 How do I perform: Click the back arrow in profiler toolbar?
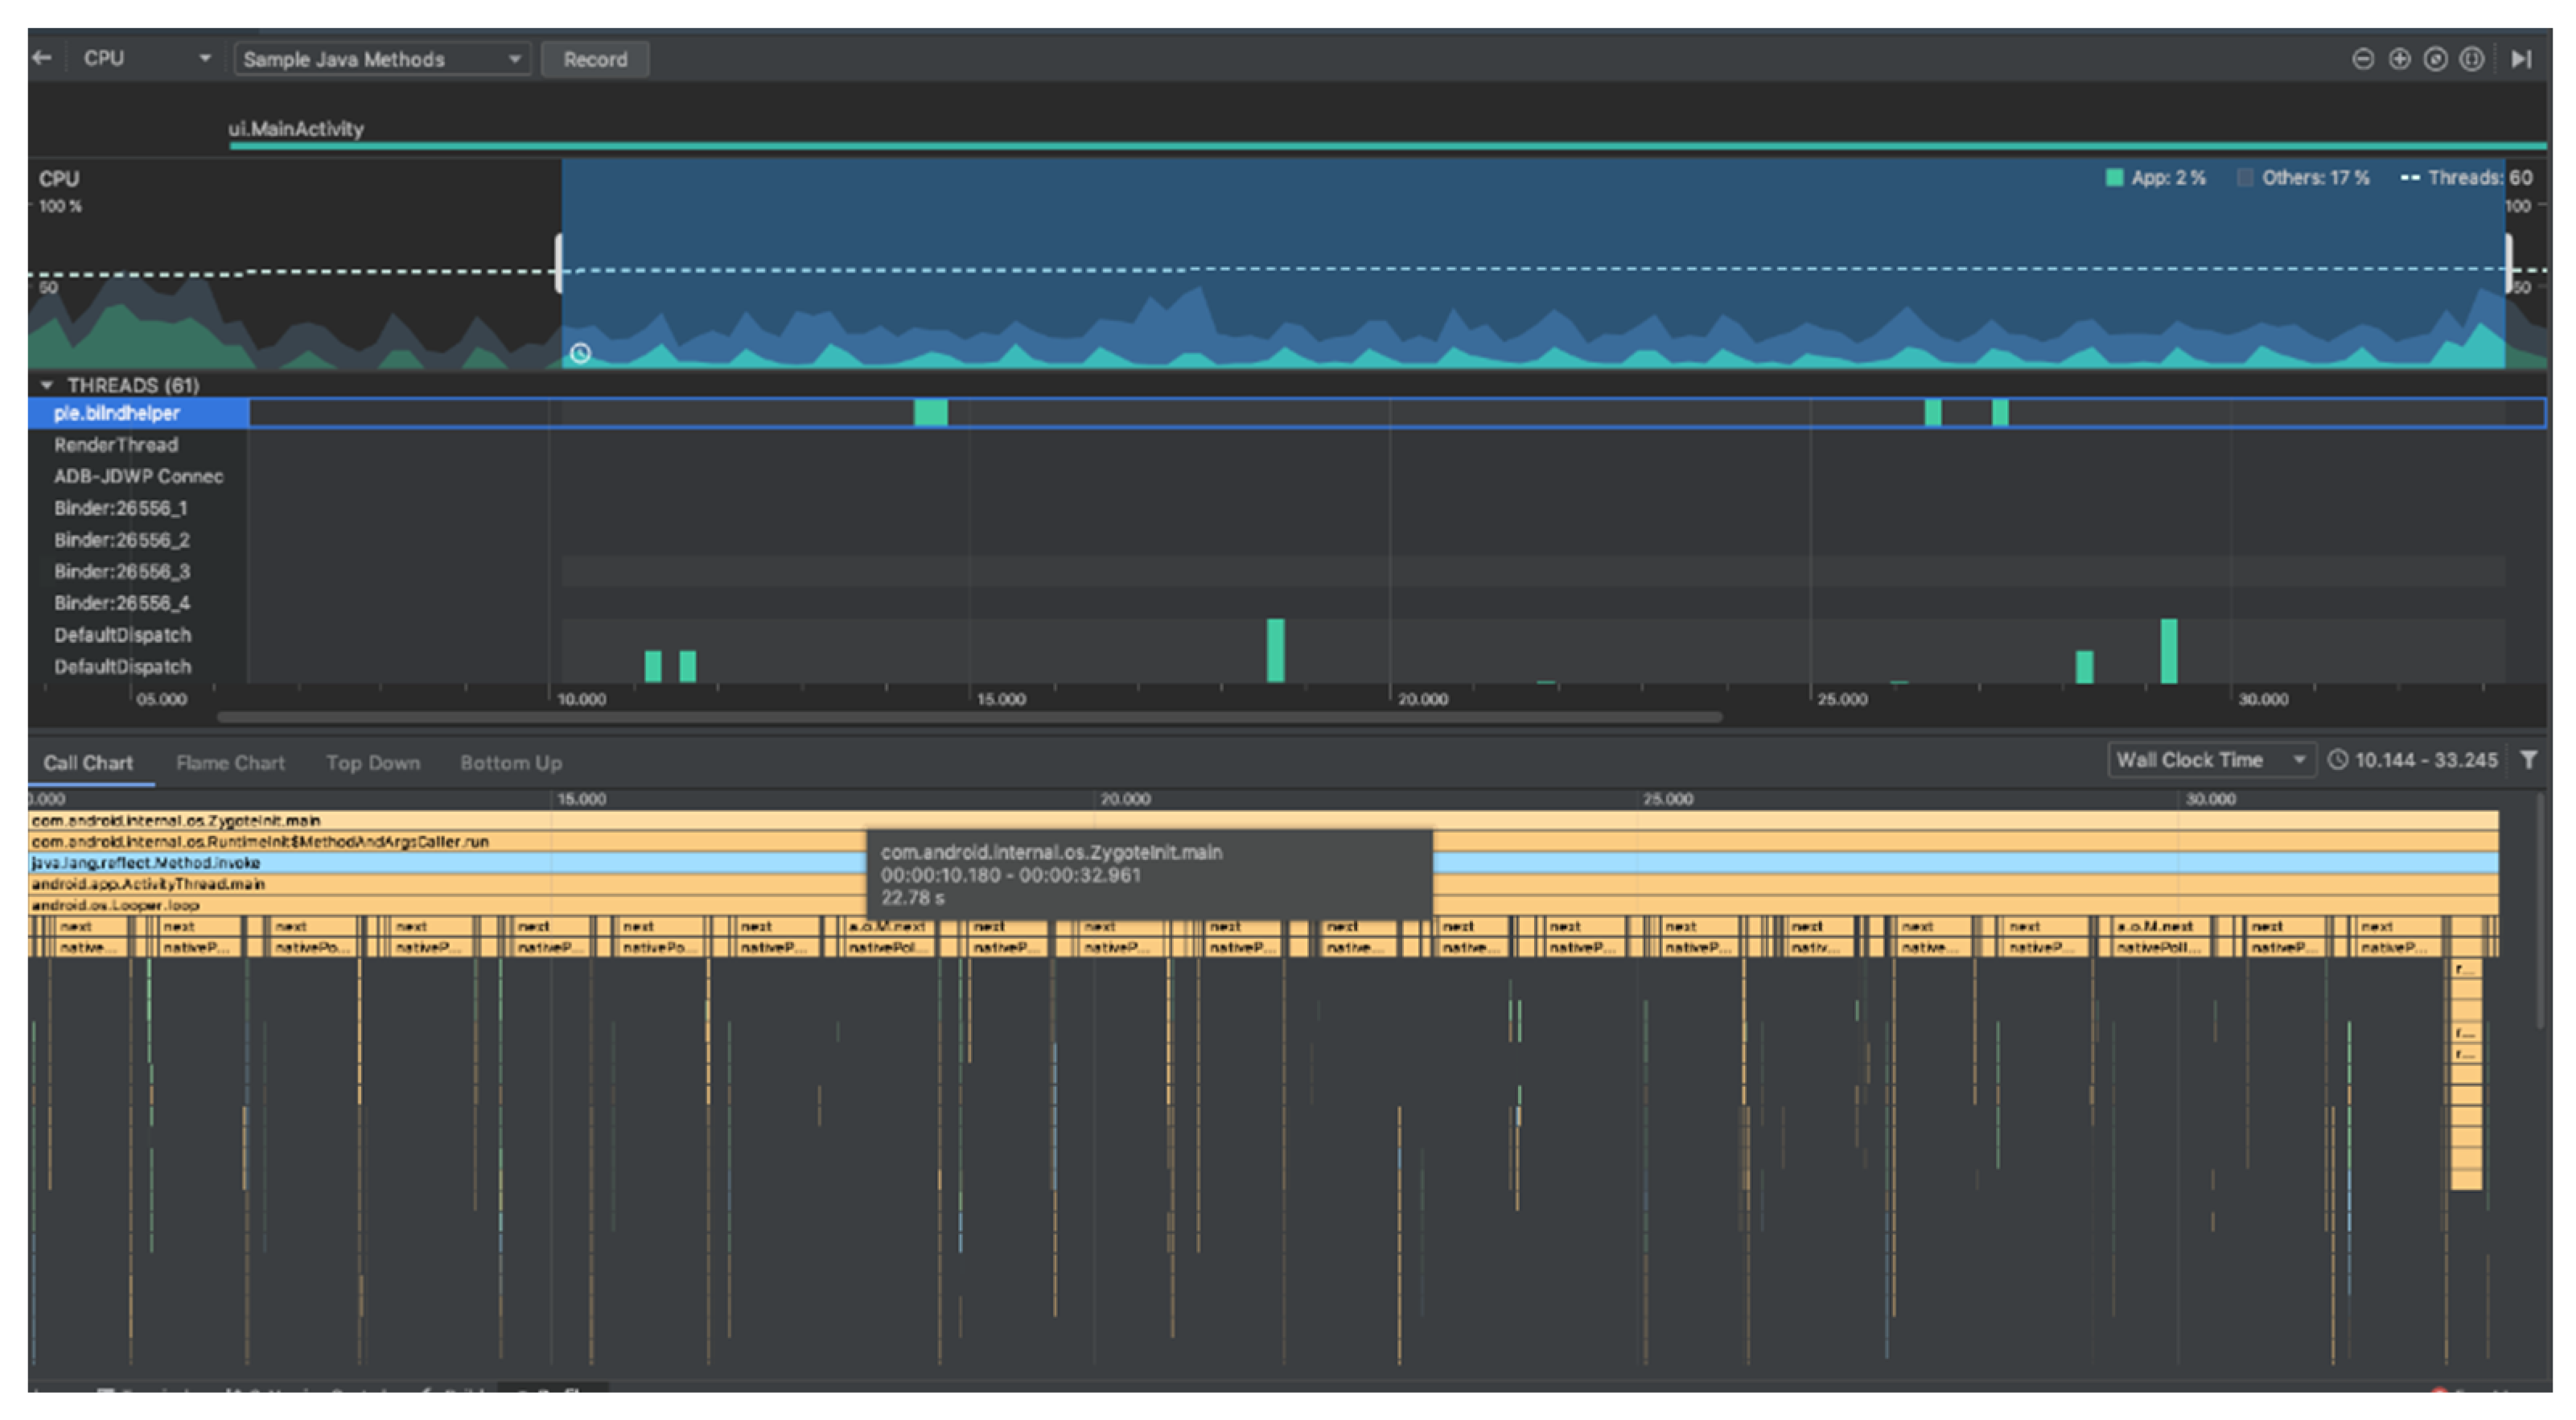pos(42,58)
